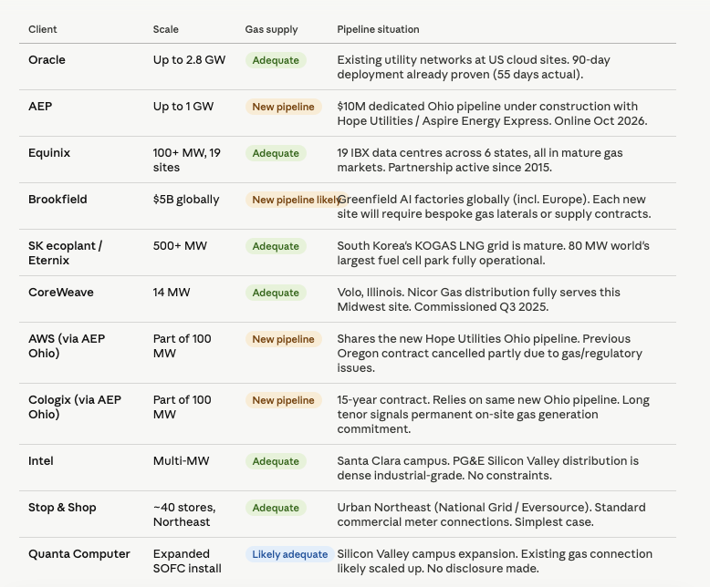Click the Adequate badge in SK ecoplant row
This screenshot has width=710, height=587.
[x=276, y=246]
